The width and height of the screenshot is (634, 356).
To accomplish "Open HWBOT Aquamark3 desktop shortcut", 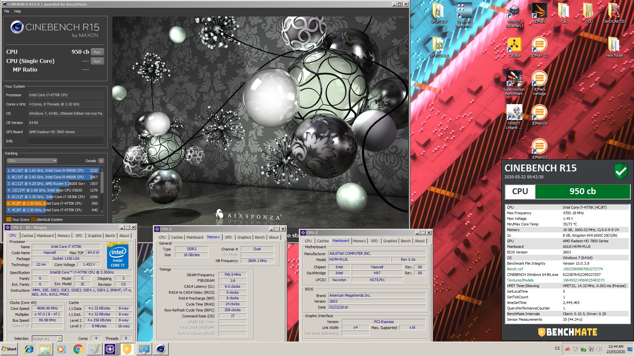I will (x=514, y=15).
